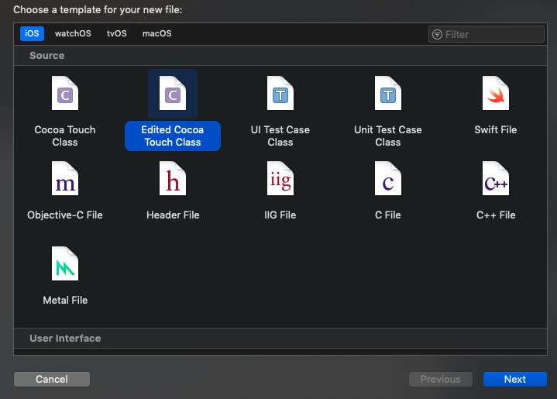This screenshot has height=399, width=557.
Task: Open the macOS platform tab
Action: coord(157,33)
